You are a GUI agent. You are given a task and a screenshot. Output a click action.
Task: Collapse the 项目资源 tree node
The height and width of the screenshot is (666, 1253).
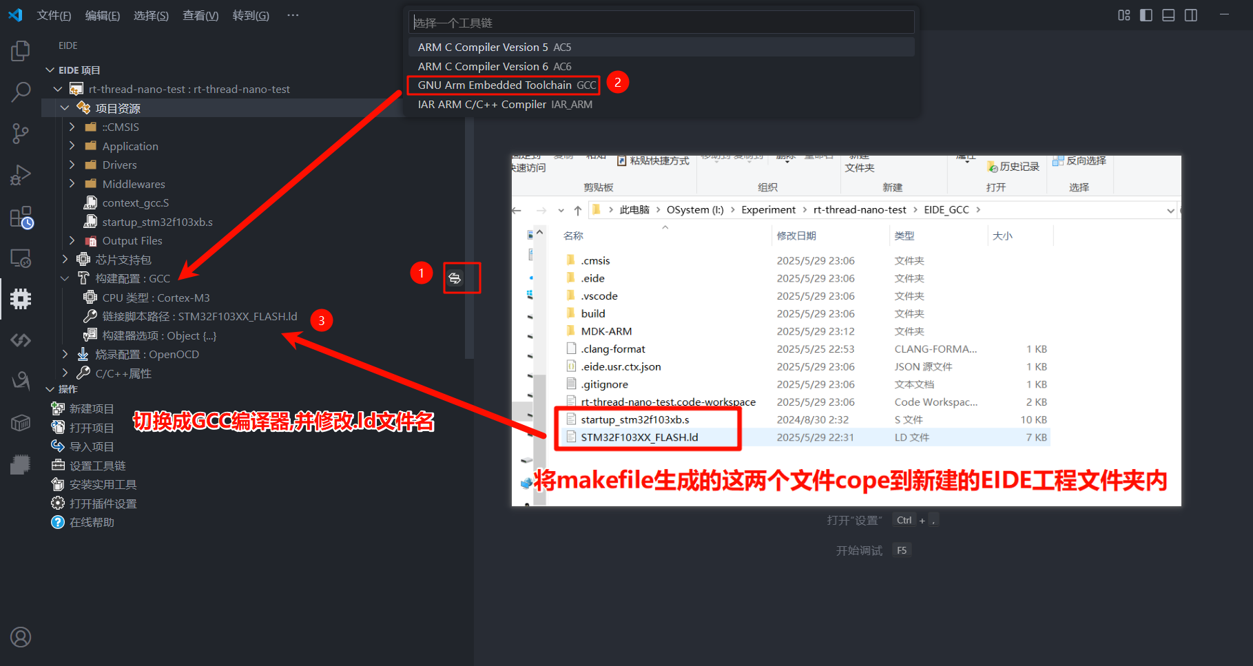pos(65,108)
